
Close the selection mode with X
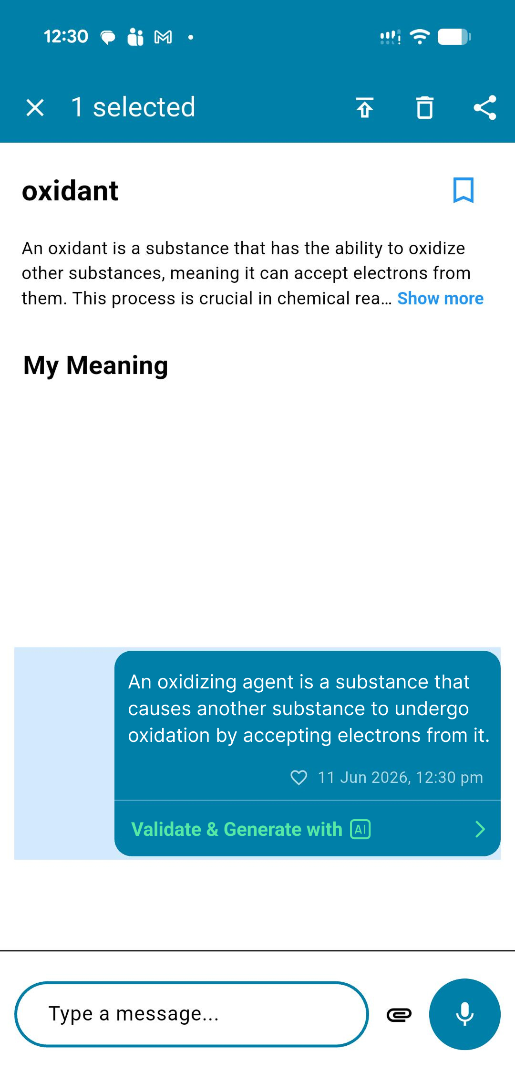coord(35,107)
